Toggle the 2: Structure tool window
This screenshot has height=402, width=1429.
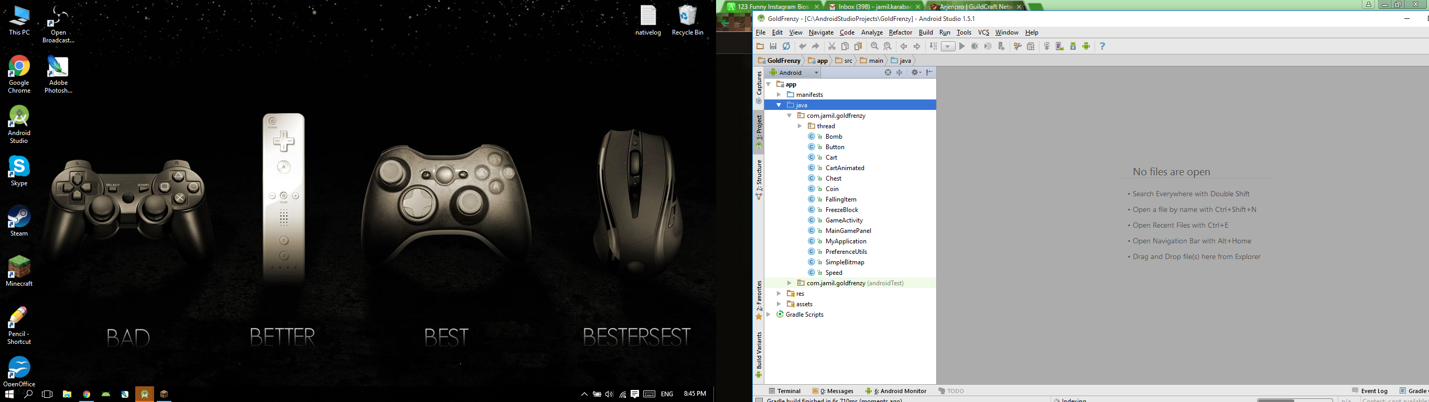point(759,180)
